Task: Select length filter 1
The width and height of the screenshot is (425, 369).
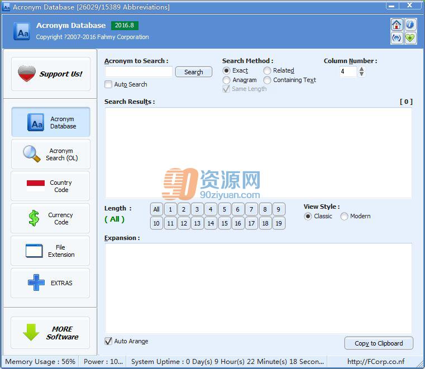Action: click(170, 209)
